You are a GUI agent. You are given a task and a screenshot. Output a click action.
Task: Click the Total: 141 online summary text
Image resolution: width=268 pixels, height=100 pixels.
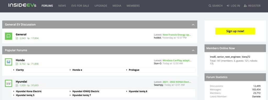click(x=234, y=62)
